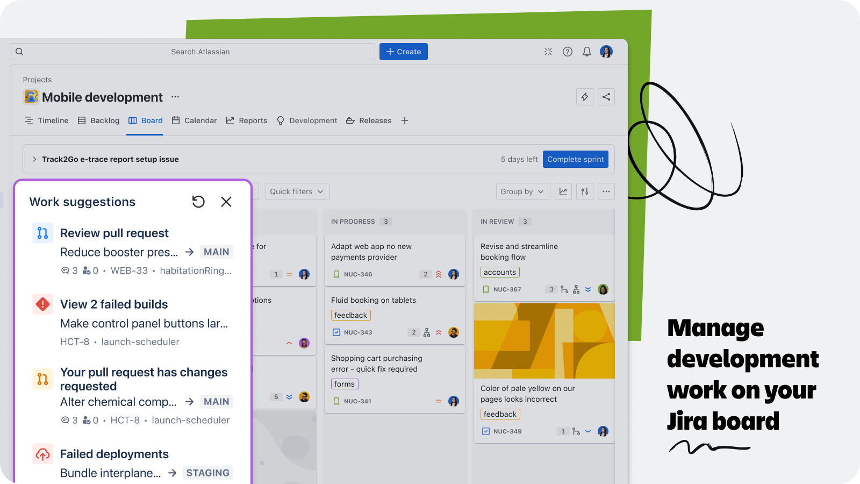Click the Search Atlassian field
Screen dimensions: 860x484
point(200,52)
